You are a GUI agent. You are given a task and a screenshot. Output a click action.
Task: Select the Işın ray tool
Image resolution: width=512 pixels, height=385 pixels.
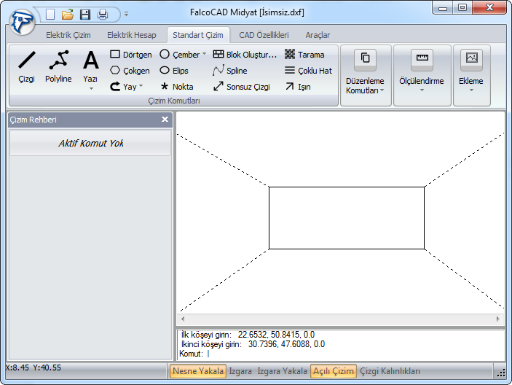[x=297, y=87]
